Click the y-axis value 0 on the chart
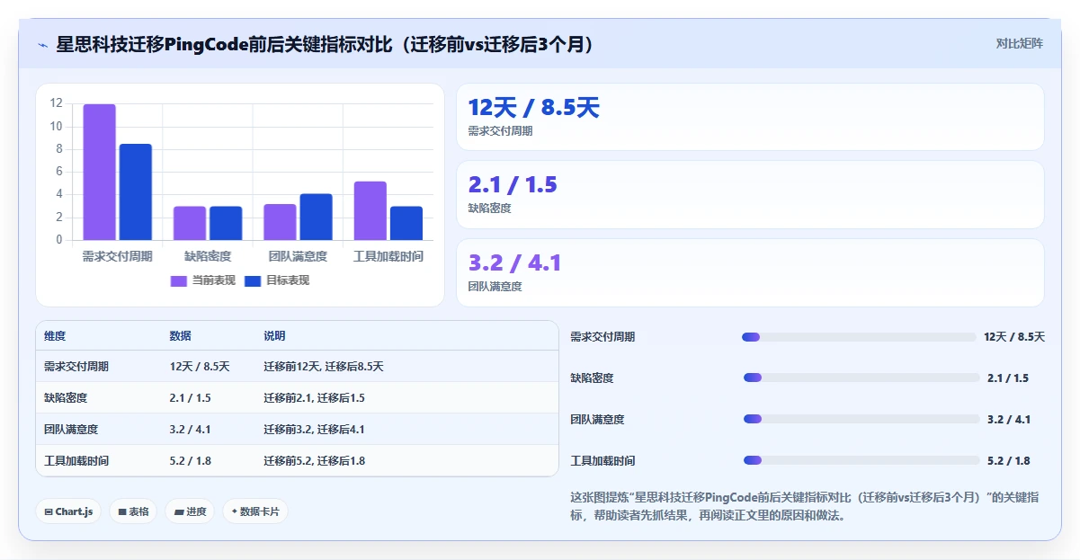This screenshot has height=560, width=1080. coord(59,240)
